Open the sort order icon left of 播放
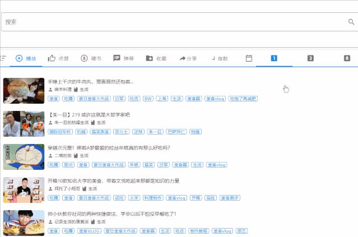This screenshot has width=358, height=237. pyautogui.click(x=3, y=58)
